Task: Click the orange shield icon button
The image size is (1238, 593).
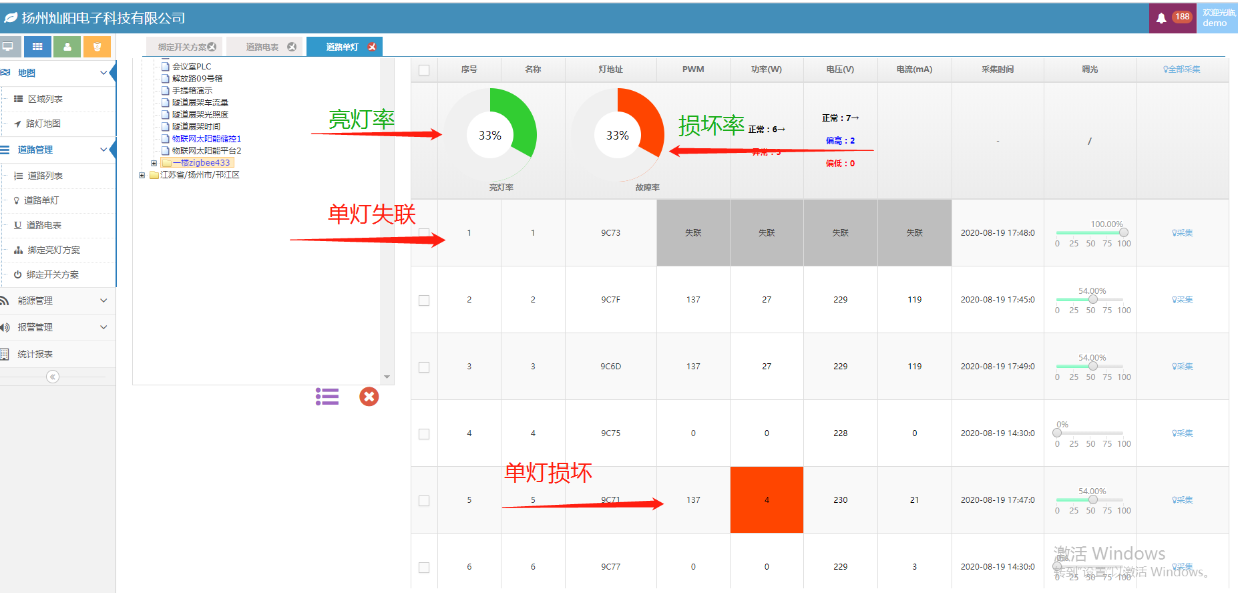Action: 97,47
